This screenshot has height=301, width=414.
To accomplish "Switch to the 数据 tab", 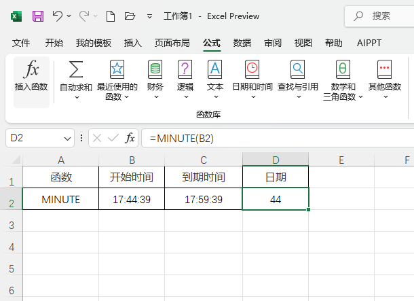I will [242, 43].
